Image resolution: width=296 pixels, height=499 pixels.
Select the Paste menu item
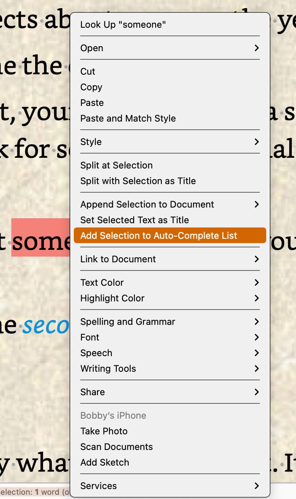(x=170, y=103)
